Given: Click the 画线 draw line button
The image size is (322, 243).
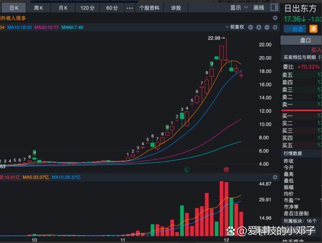Looking at the screenshot, I should [x=259, y=8].
